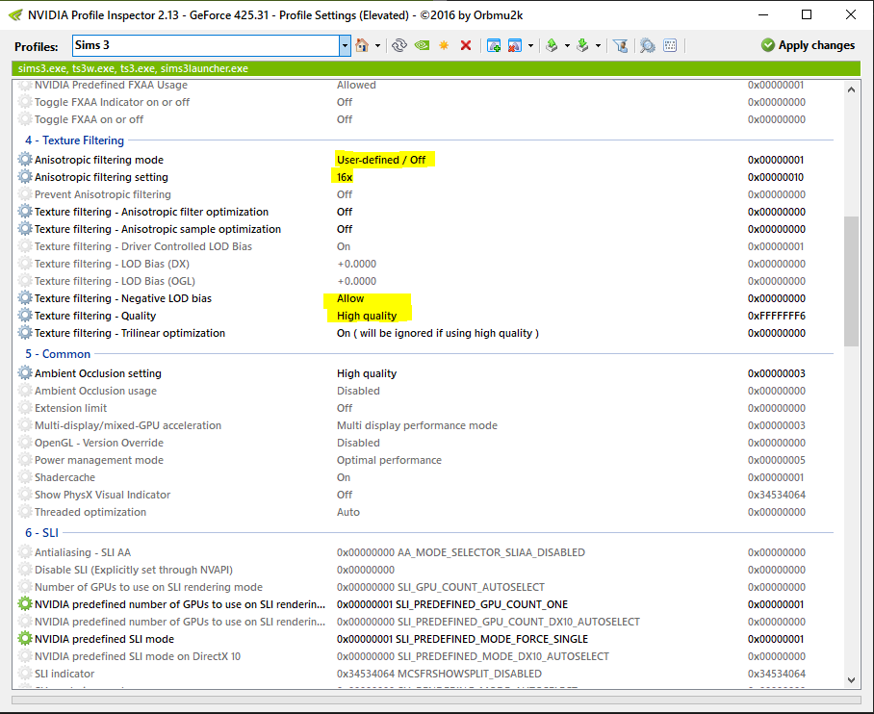Click the orange star create new profile icon
Screen dimensions: 874x714
(x=444, y=45)
